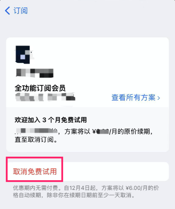Tap the obscured price after the ¥ sign
Image resolution: width=175 pixels, height=209 pixels.
tap(103, 132)
